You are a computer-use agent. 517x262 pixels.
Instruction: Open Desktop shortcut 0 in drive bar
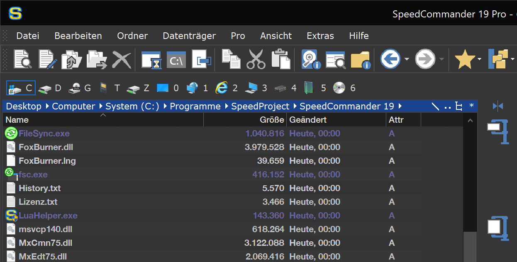click(168, 88)
